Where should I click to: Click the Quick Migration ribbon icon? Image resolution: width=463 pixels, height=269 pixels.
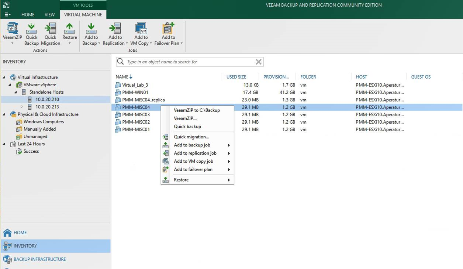pyautogui.click(x=51, y=28)
